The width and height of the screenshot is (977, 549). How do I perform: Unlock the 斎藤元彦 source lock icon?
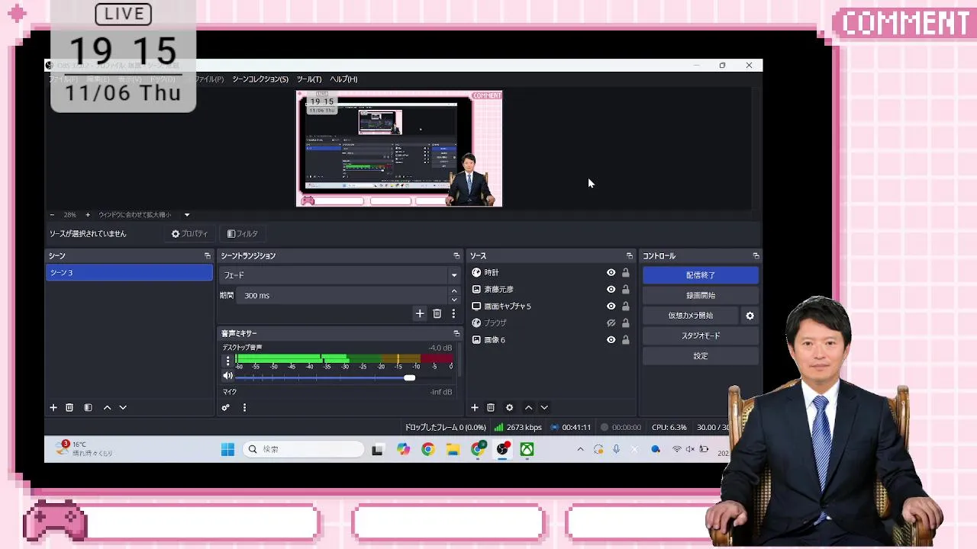pos(625,290)
